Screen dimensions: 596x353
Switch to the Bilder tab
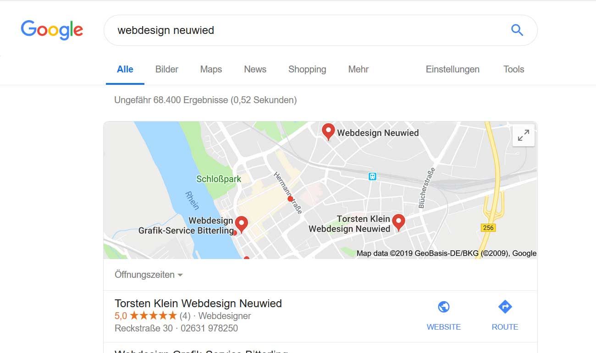167,69
